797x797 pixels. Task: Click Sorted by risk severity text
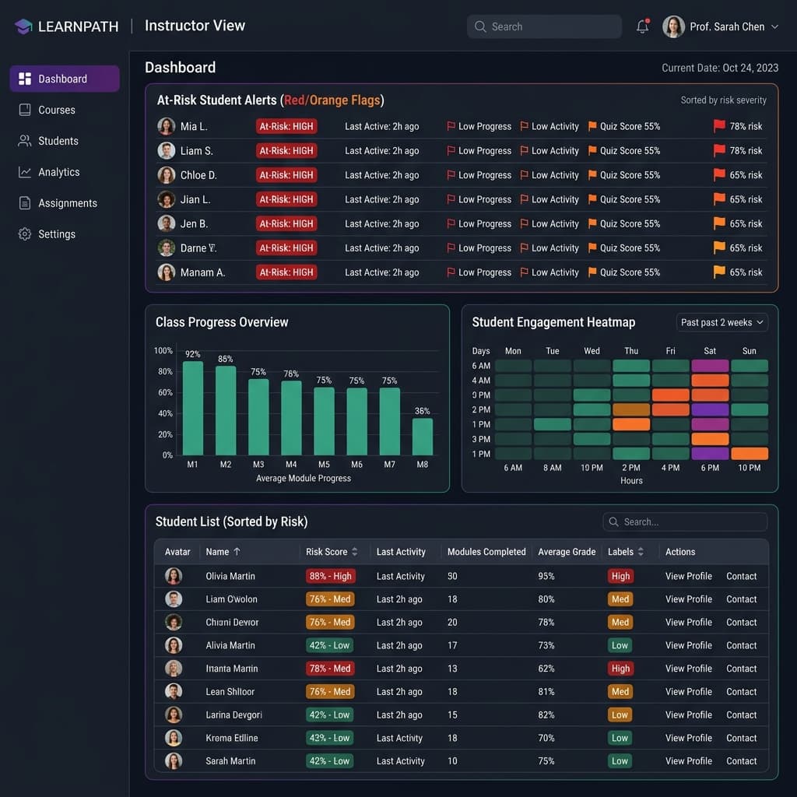pos(723,100)
